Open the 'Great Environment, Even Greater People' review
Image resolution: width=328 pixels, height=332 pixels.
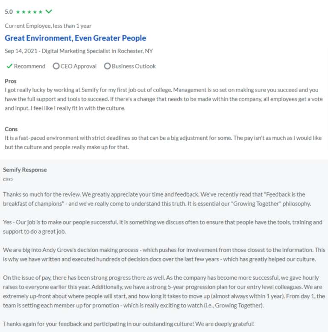pyautogui.click(x=75, y=38)
